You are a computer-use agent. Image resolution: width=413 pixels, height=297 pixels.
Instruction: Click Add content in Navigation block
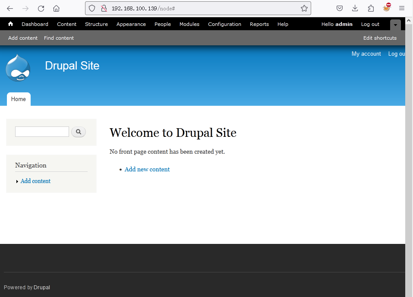[x=35, y=181]
